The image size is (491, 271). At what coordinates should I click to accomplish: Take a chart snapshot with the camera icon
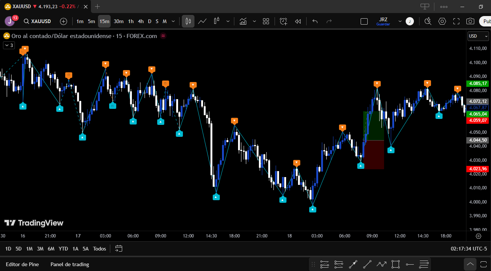pos(470,21)
